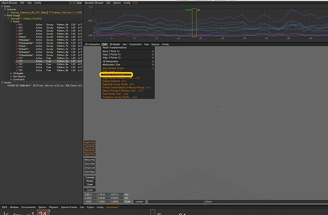Select point "01" in Points list
Screen dimensions: 328x215
pyautogui.click(x=49, y=25)
